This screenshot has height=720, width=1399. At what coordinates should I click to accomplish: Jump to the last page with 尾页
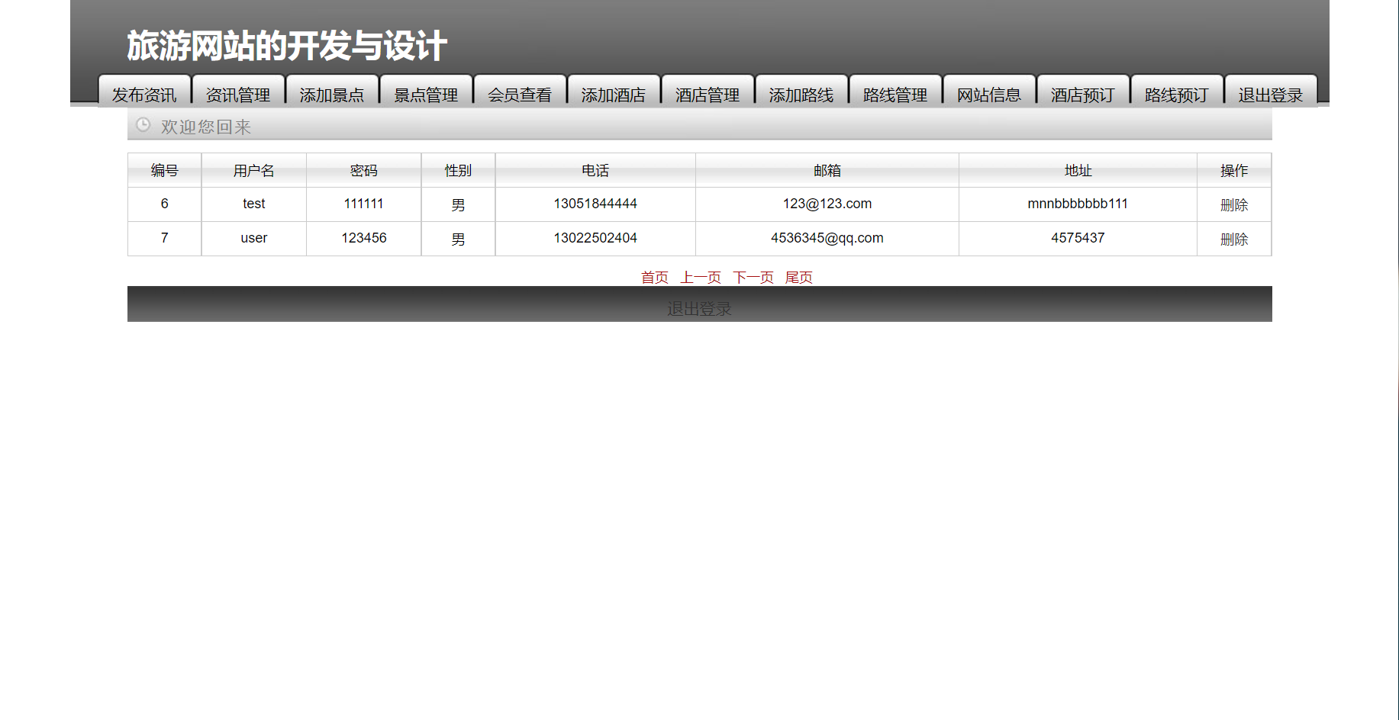[x=799, y=278]
